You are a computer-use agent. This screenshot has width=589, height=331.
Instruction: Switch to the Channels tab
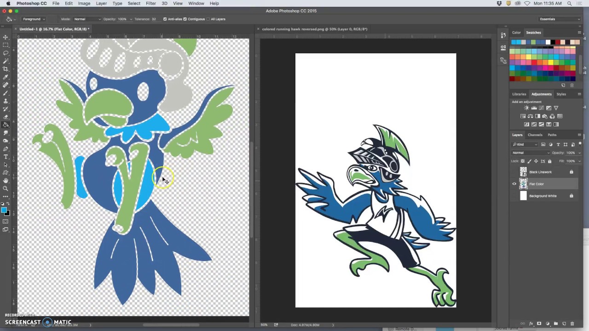(535, 135)
